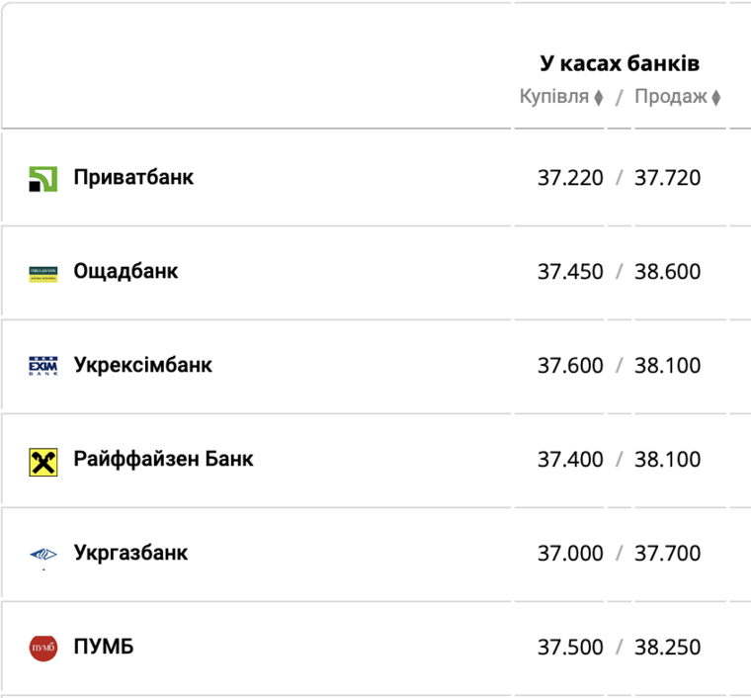Sort by Купівля column arrow

tap(599, 98)
